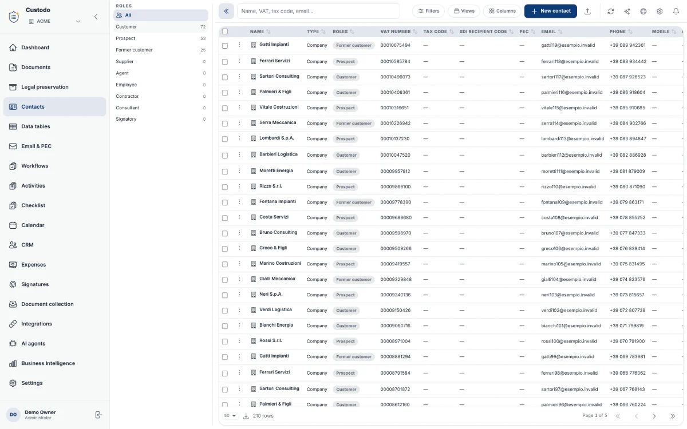Open row menu for Rizzo S.r.l.
Image resolution: width=687 pixels, height=429 pixels.
pyautogui.click(x=240, y=186)
